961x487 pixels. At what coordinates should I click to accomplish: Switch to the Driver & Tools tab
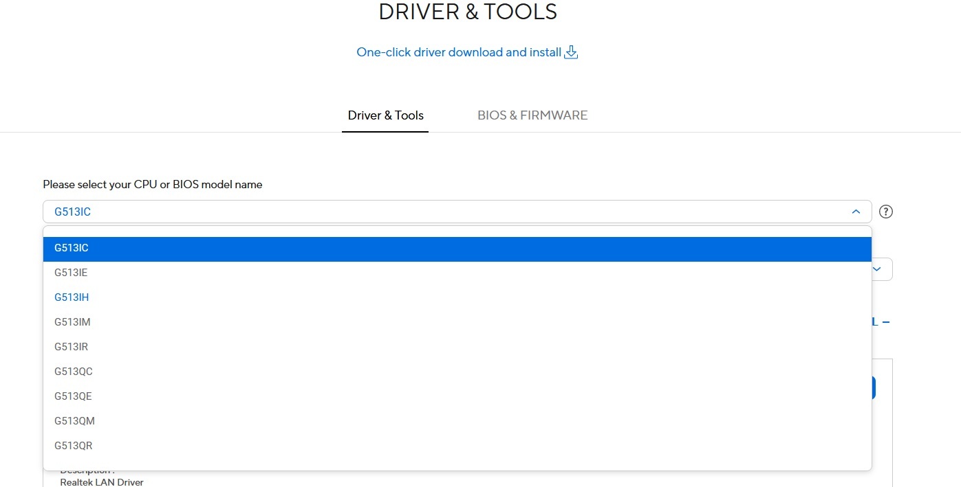point(385,115)
